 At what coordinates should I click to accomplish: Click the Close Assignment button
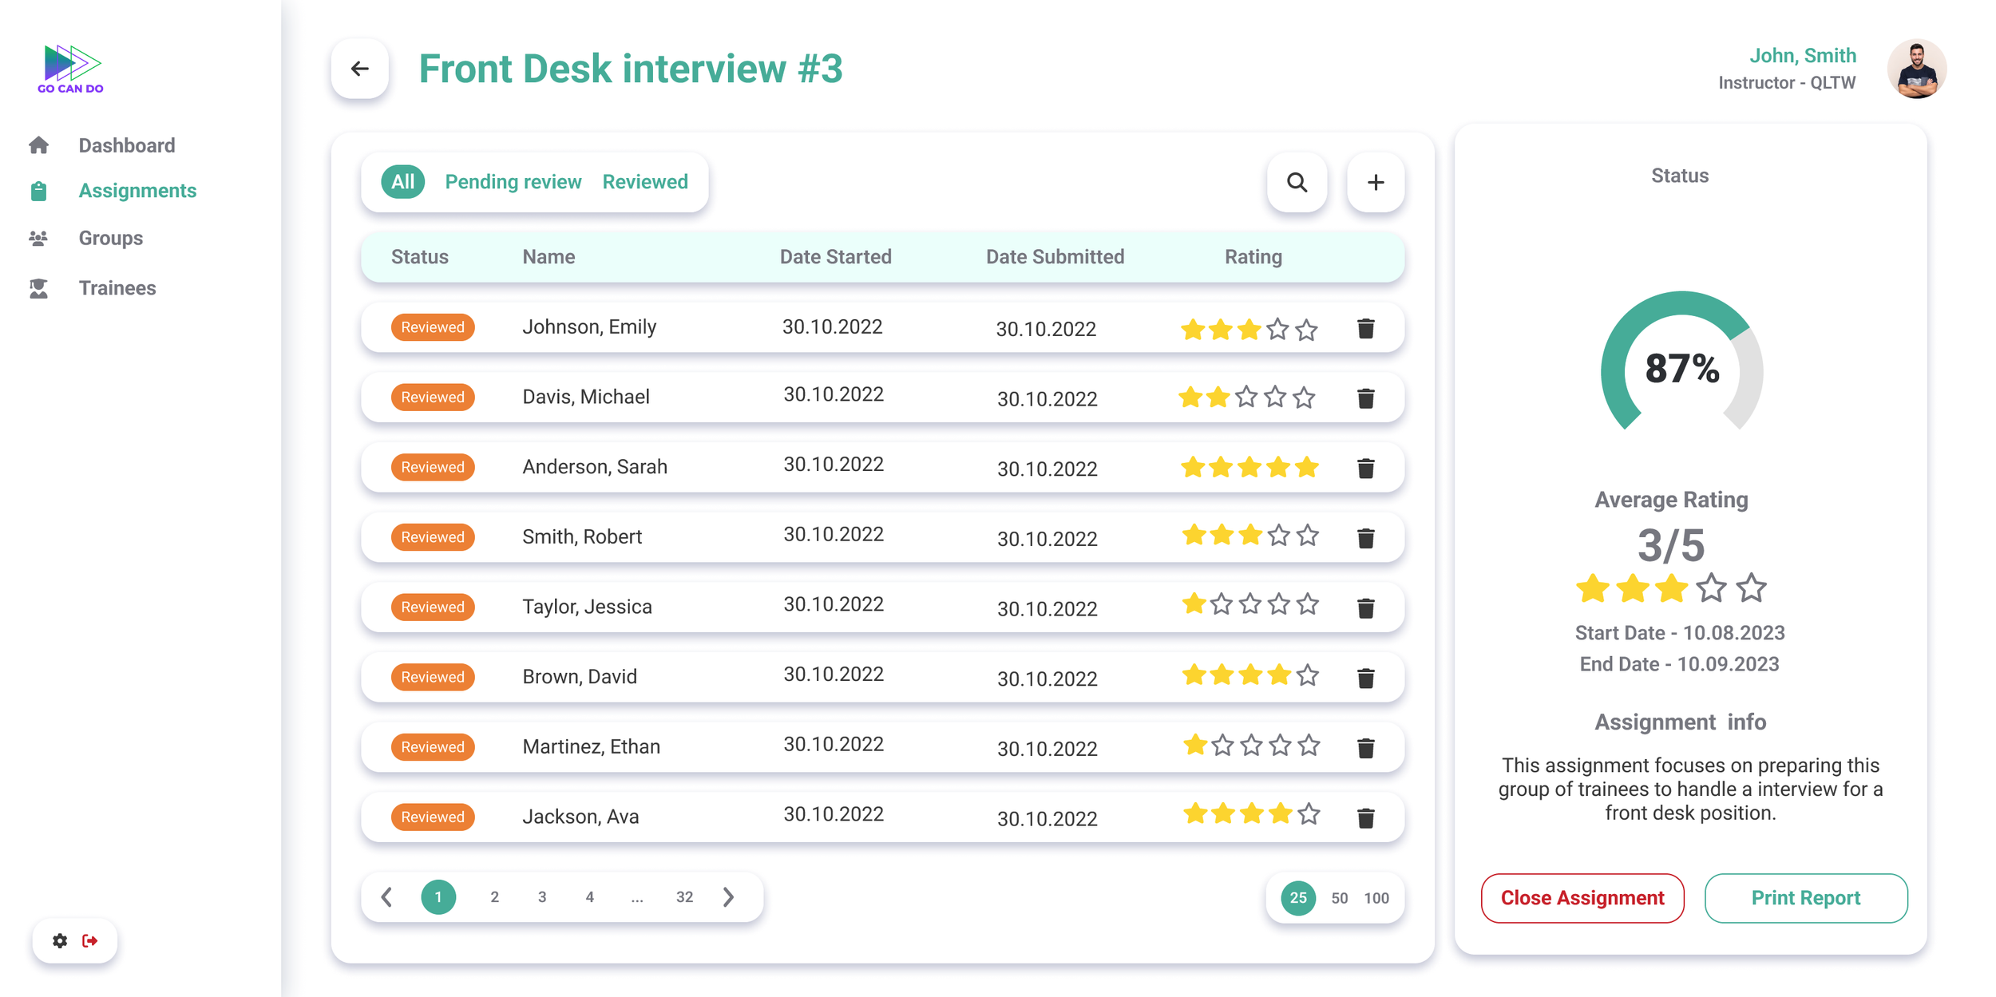(1582, 898)
